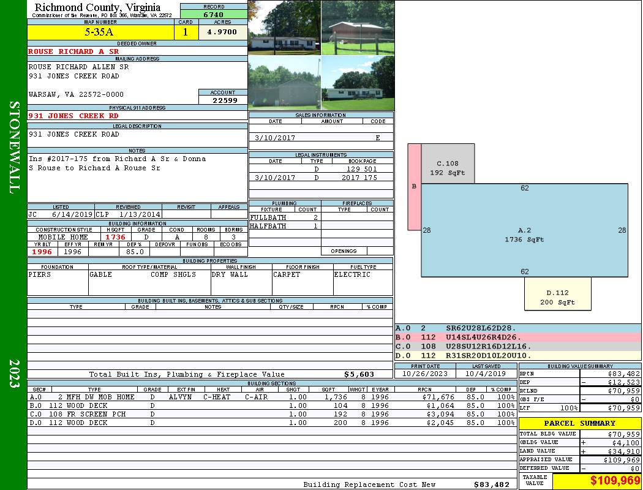Image resolution: width=643 pixels, height=490 pixels.
Task: Click the yellow Parcel Summary header
Action: 579,423
